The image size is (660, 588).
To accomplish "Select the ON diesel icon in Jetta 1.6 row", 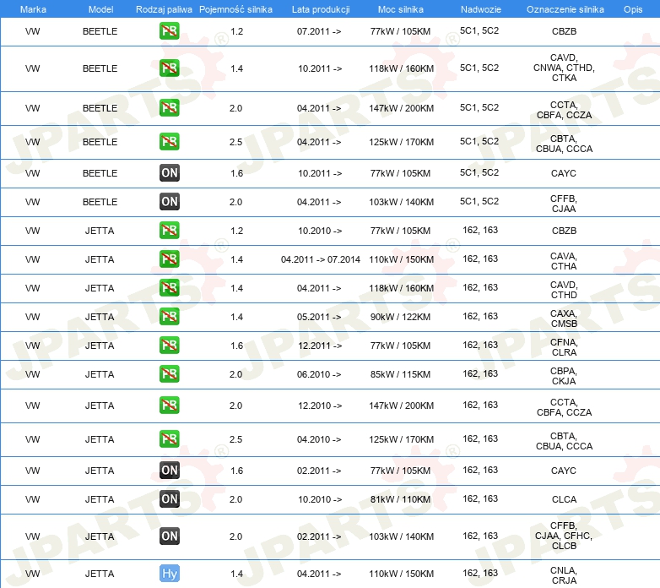I will tap(170, 471).
